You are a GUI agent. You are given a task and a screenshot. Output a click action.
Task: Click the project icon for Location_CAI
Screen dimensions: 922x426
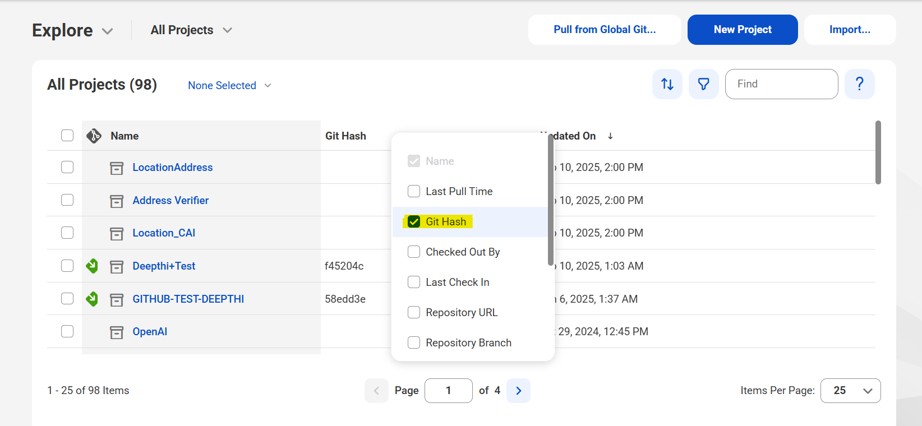click(x=117, y=233)
